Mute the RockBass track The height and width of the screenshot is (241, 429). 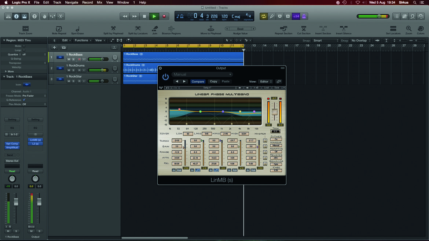point(69,59)
